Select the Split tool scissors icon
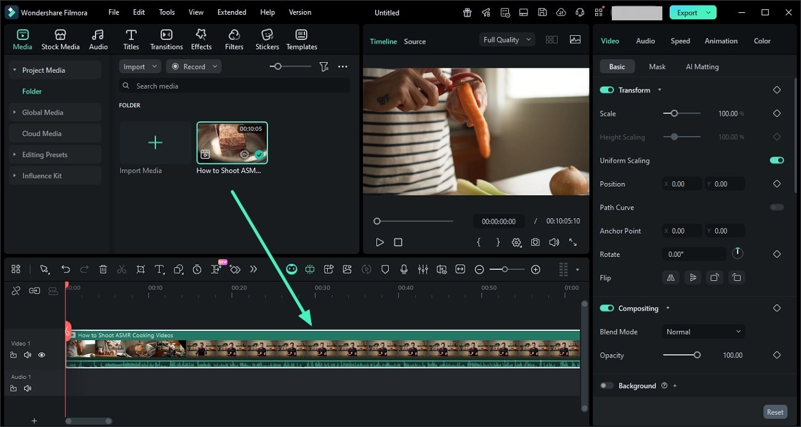Viewport: 801px width, 427px height. click(121, 269)
